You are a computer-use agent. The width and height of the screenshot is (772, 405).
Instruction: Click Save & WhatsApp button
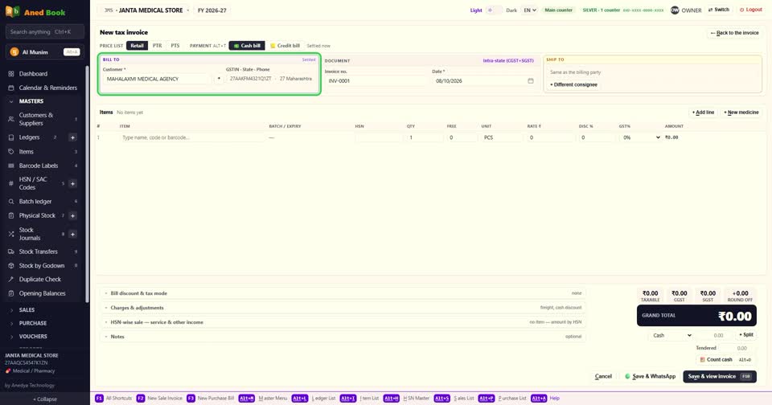pos(650,376)
